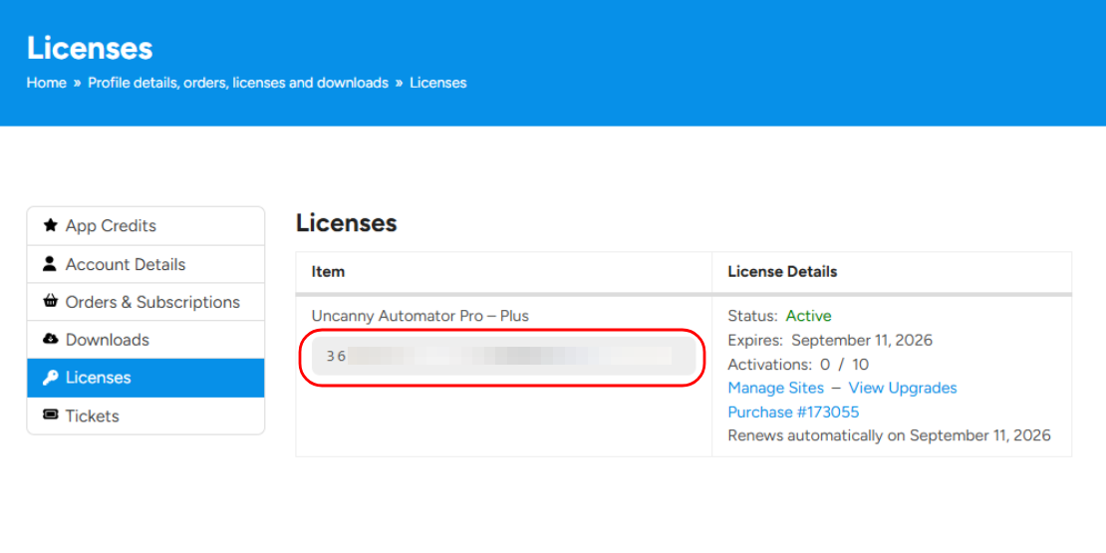Open the Profile details breadcrumb link
Screen dimensions: 1106x553
pyautogui.click(x=238, y=83)
